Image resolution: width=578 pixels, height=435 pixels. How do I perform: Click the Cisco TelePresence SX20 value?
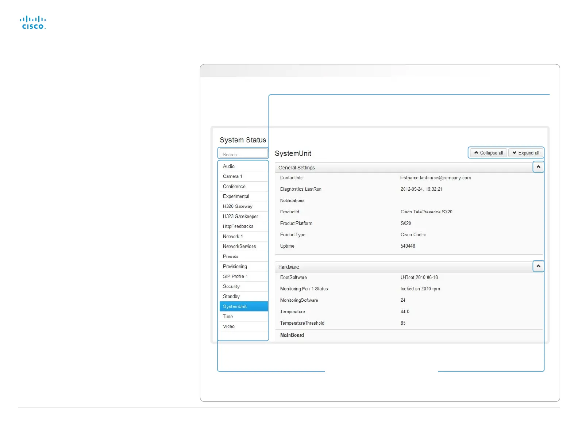click(426, 212)
